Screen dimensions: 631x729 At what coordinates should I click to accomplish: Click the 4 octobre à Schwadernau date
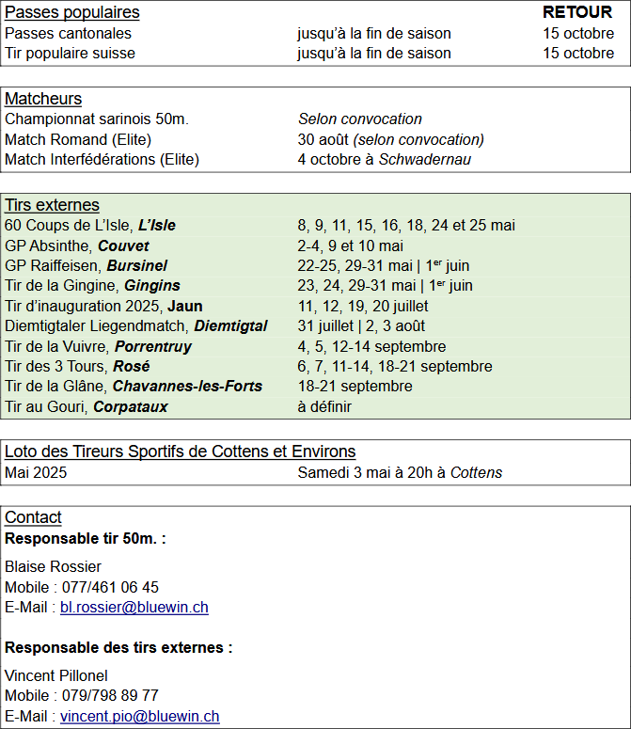(385, 160)
